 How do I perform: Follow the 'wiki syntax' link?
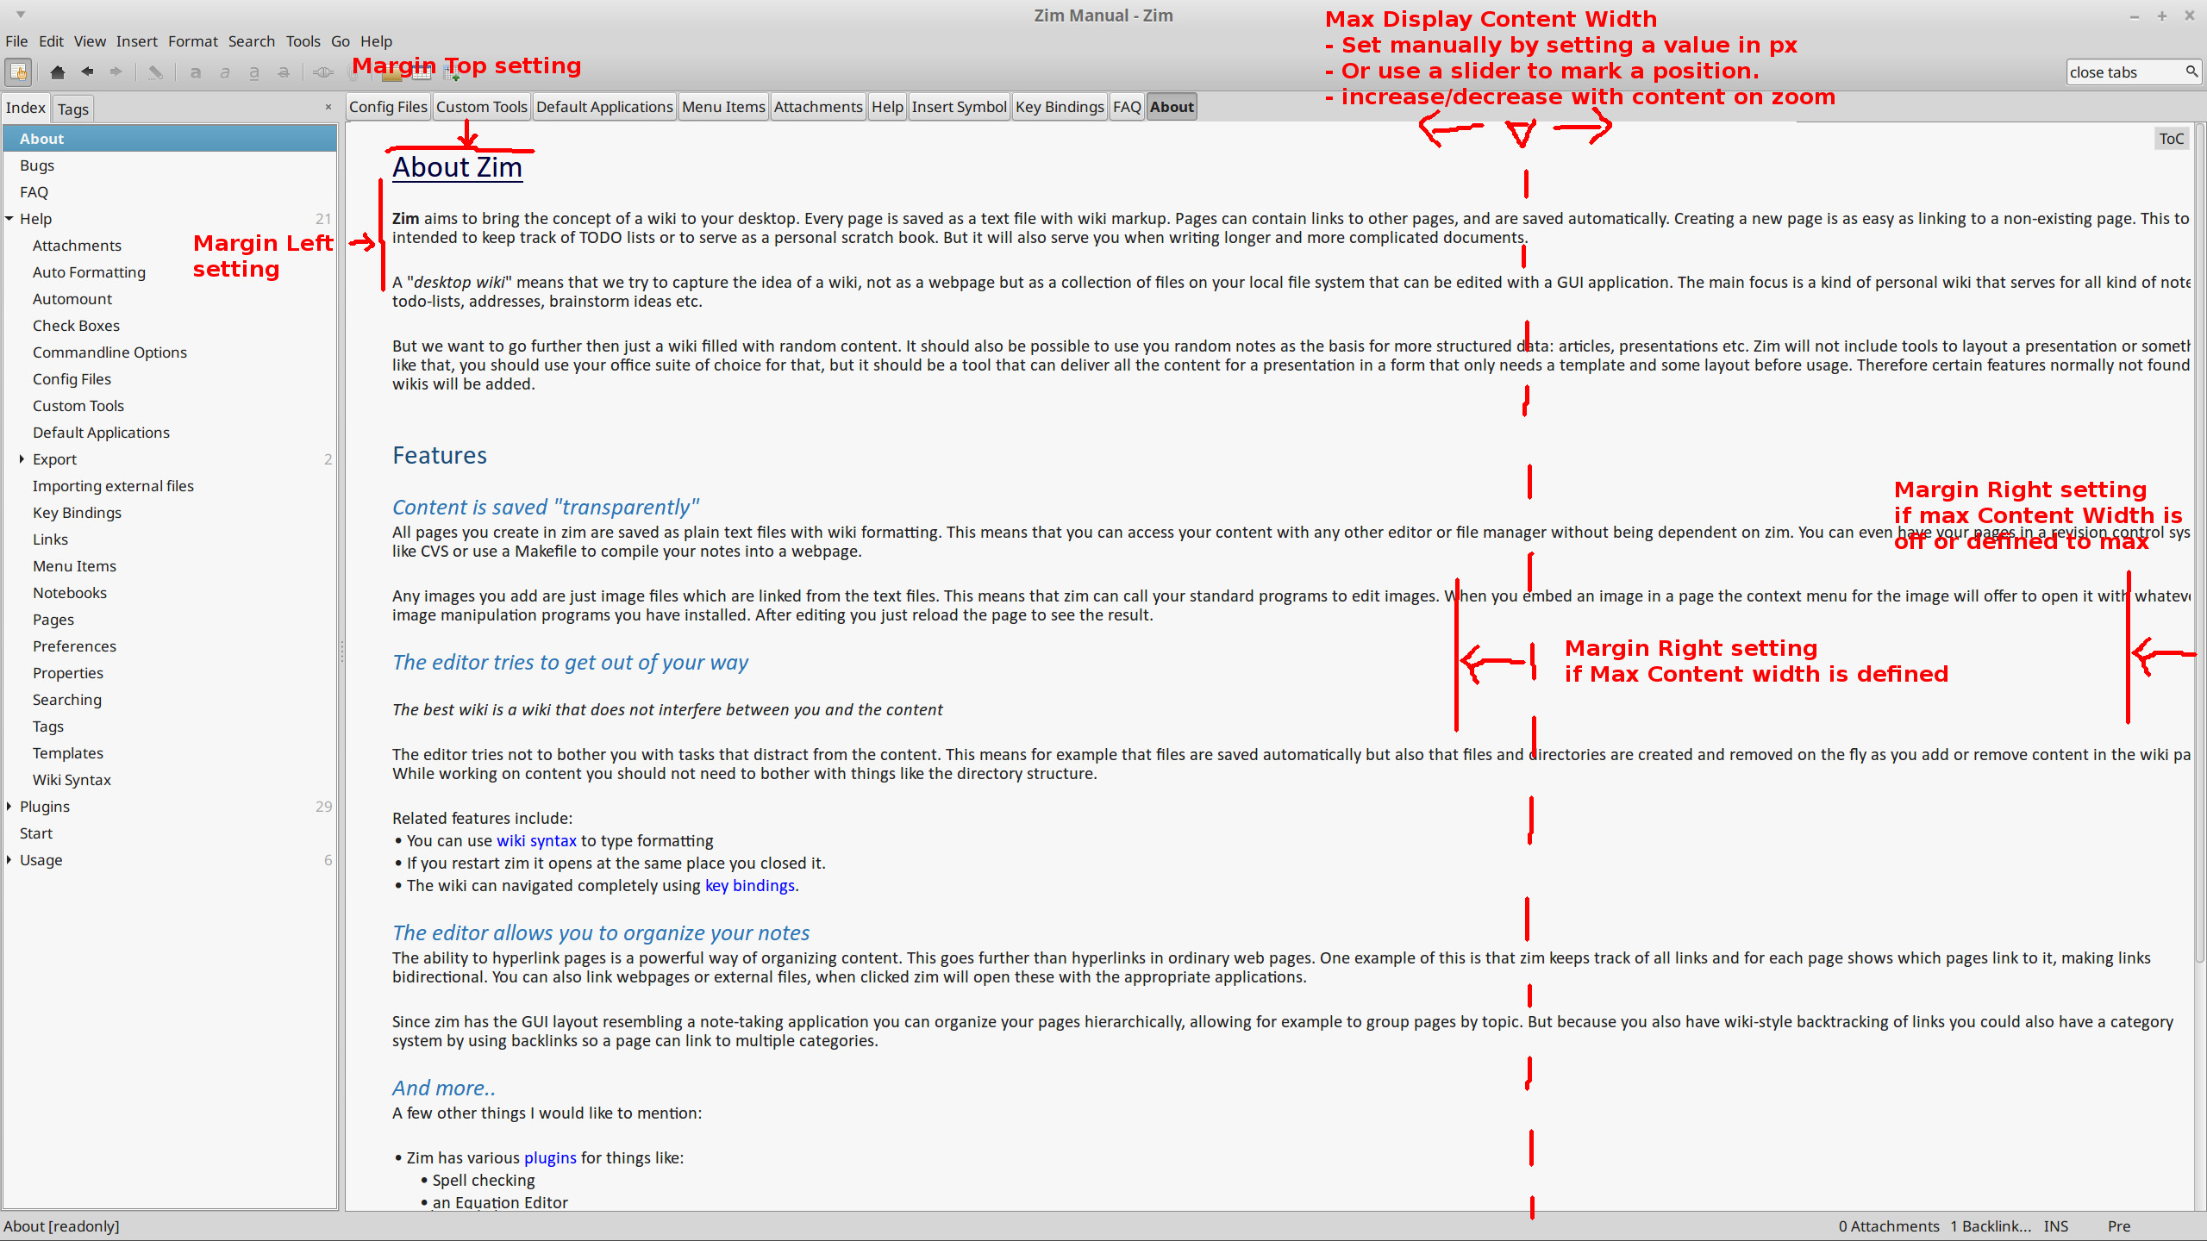point(536,840)
